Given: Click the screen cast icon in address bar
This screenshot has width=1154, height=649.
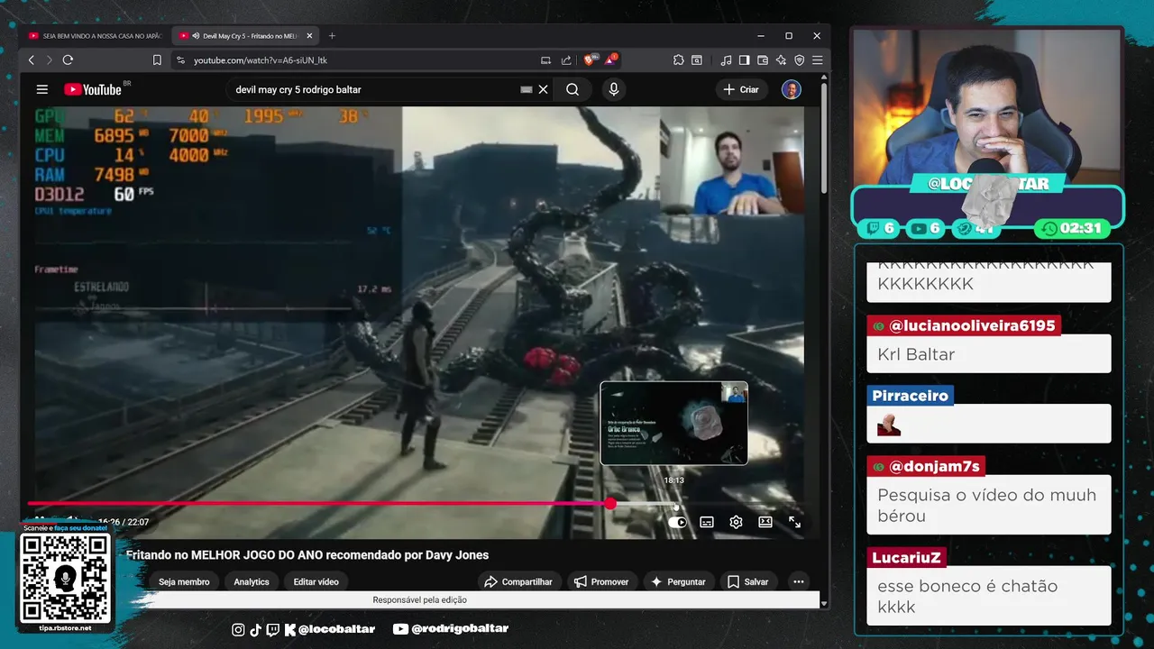Looking at the screenshot, I should [545, 60].
